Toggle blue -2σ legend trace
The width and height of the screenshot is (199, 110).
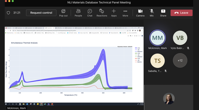137,50
